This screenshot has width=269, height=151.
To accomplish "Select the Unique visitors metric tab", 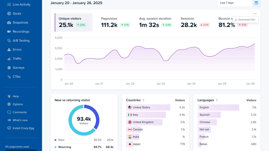I will click(74, 22).
